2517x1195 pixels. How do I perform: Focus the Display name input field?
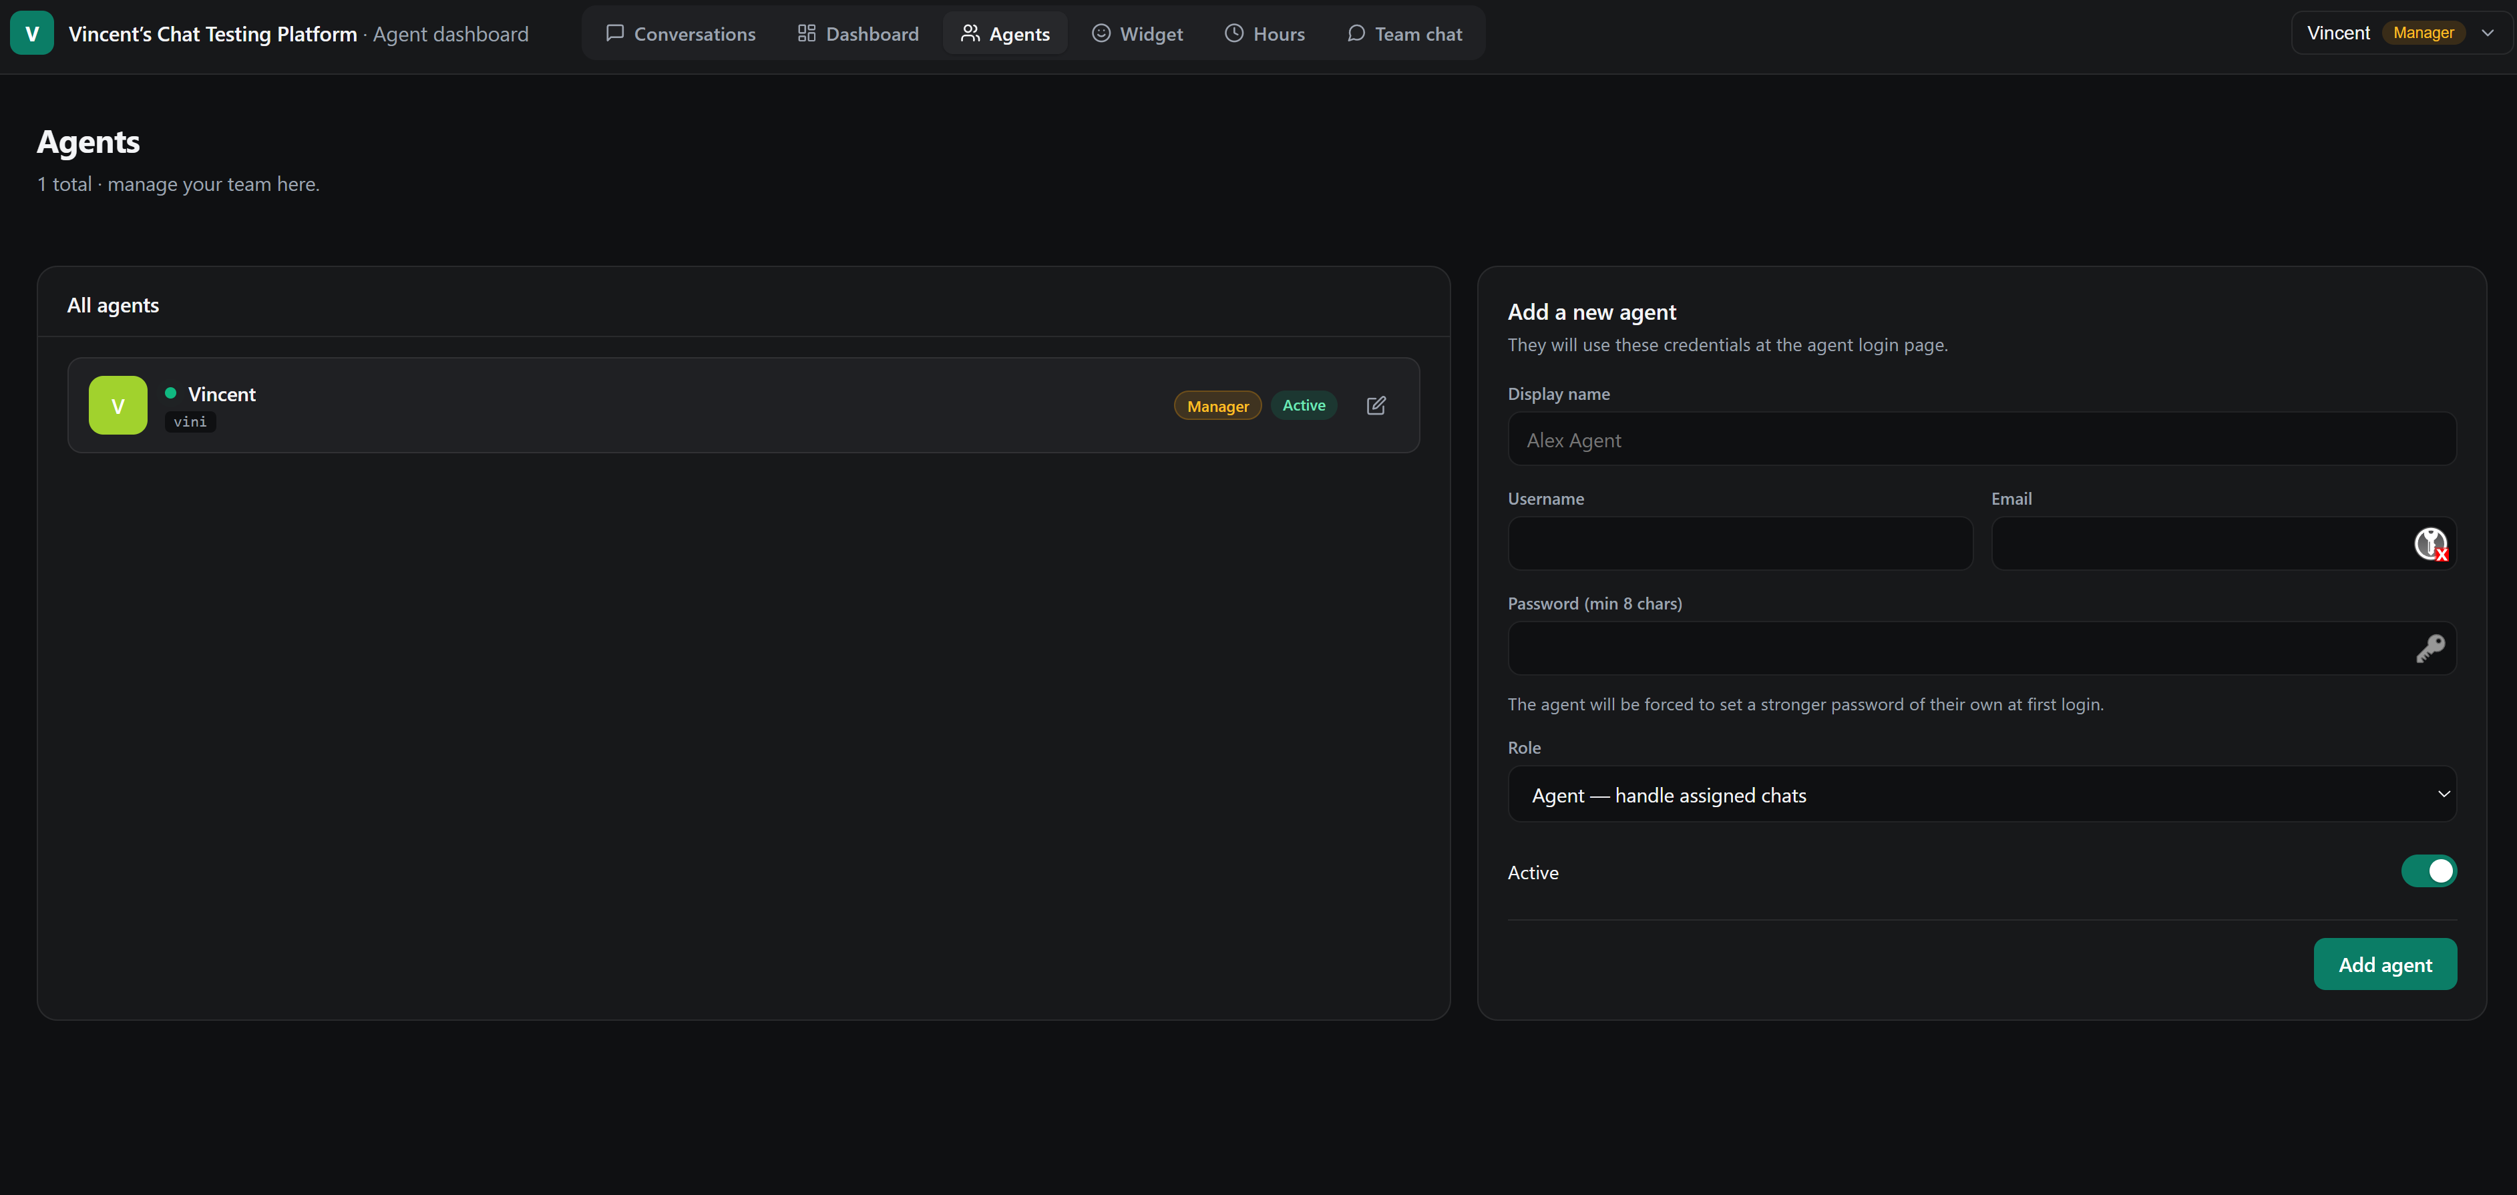point(1981,440)
